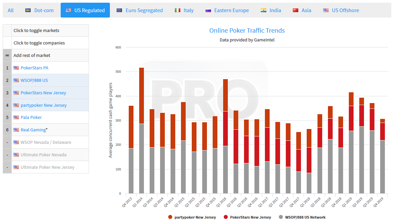The image size is (395, 224).
Task: Click the Q1 2016 x-axis label
Action: coord(221,202)
